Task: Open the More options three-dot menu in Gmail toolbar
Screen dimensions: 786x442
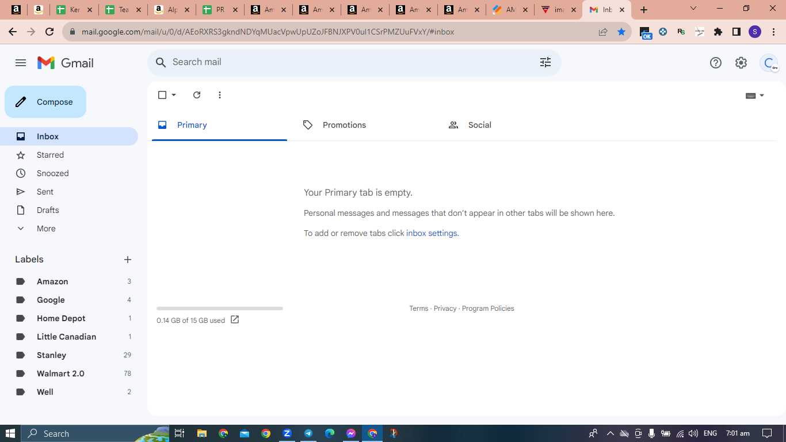Action: [x=220, y=95]
